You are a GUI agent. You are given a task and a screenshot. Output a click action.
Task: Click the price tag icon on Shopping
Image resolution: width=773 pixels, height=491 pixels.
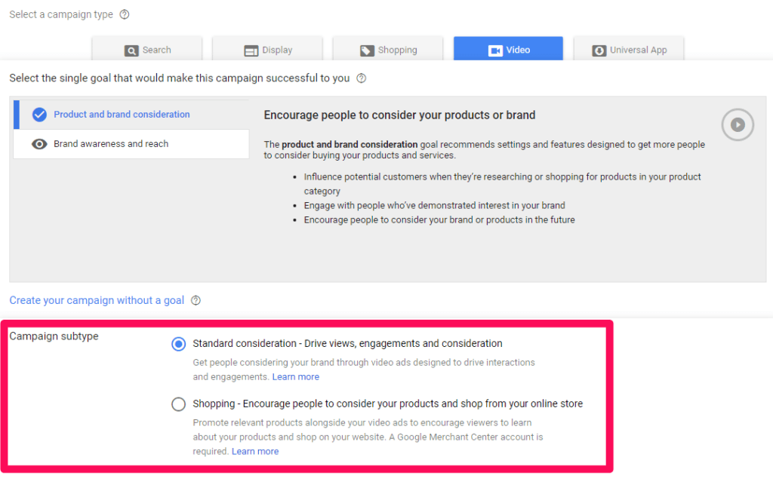[367, 51]
